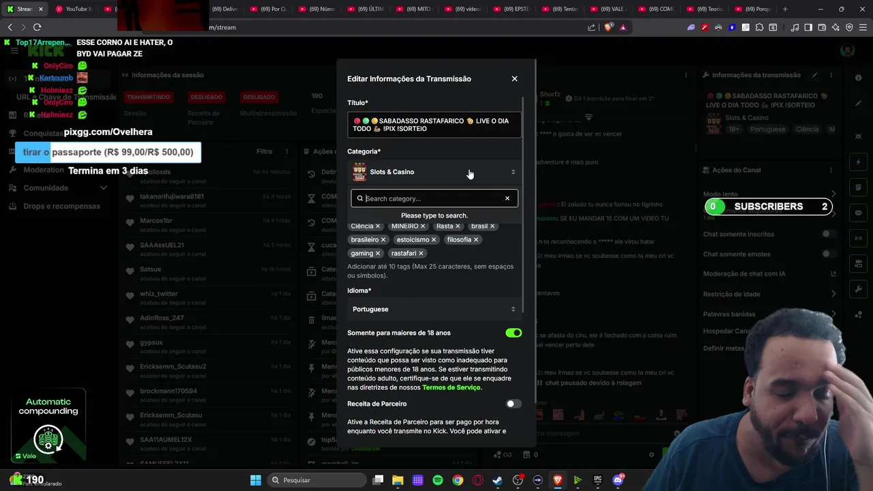
Task: Open a new browser tab
Action: pos(785,9)
